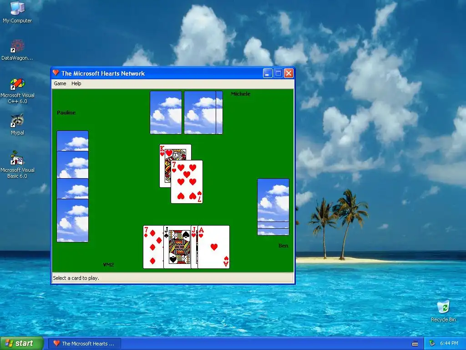
Task: Select Microsoft Visual Basic 6.0 shortcut
Action: [x=17, y=165]
